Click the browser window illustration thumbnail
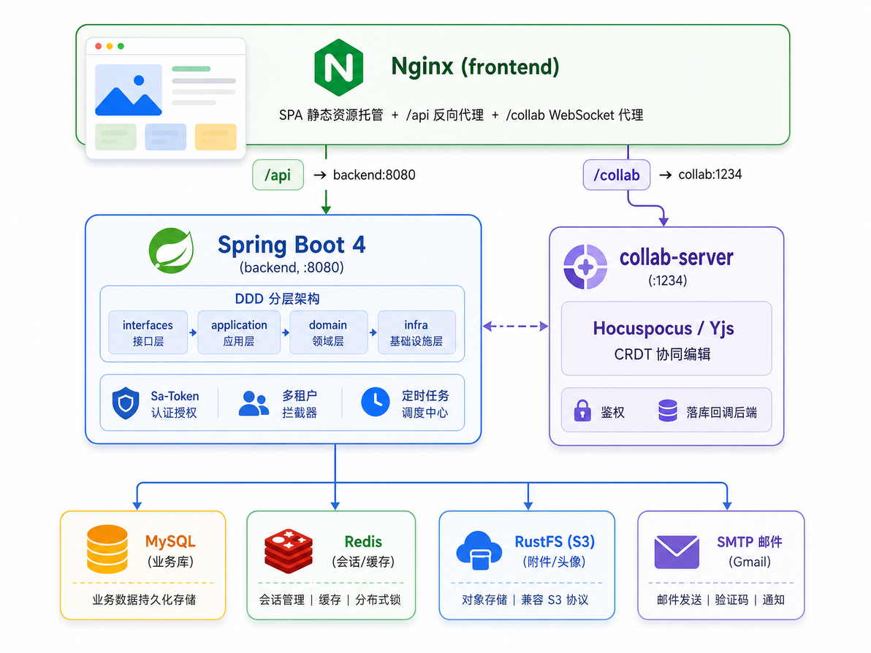Image resolution: width=871 pixels, height=653 pixels. pos(166,99)
